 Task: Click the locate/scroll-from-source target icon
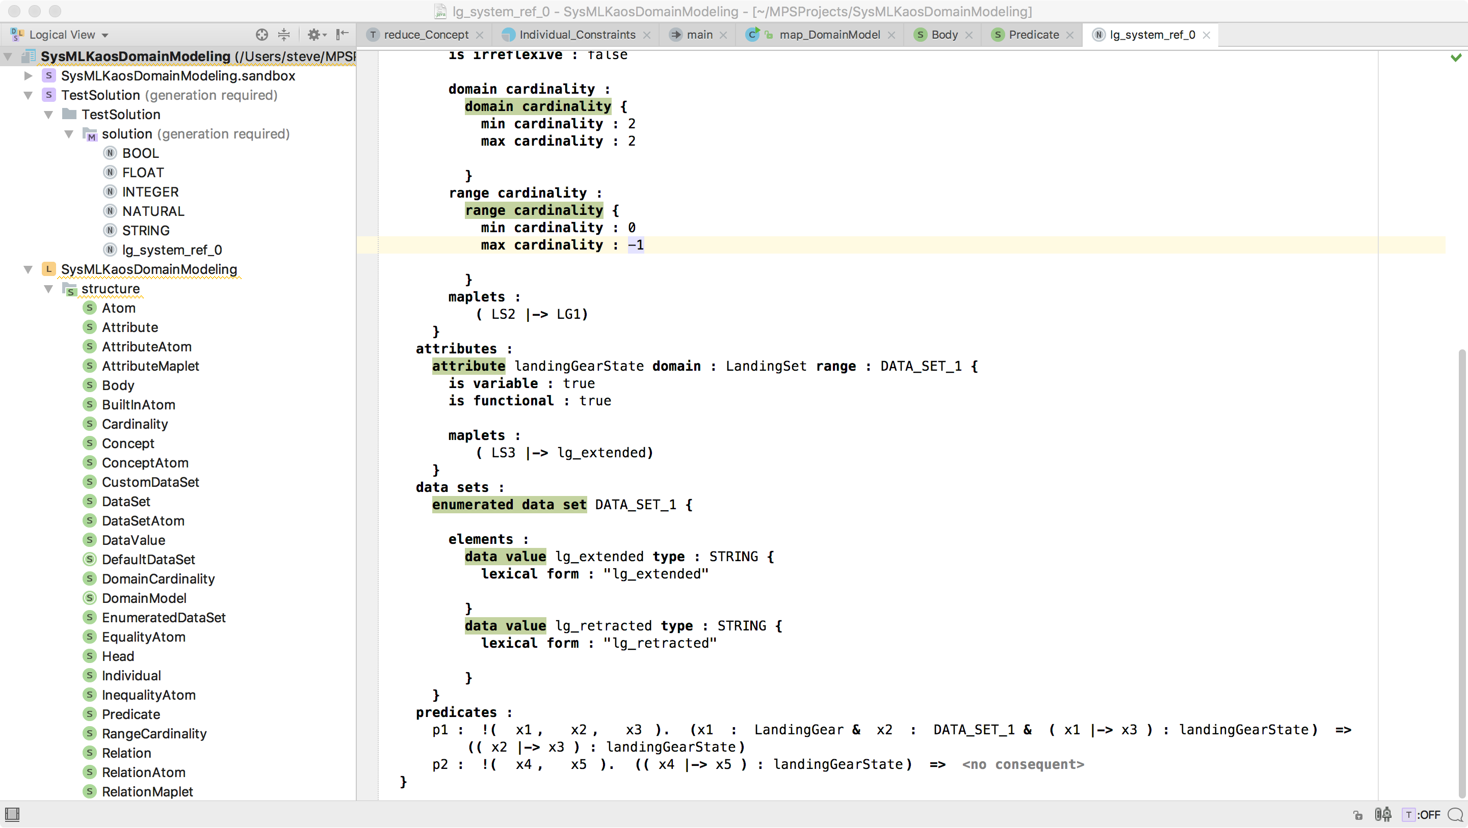click(x=261, y=35)
